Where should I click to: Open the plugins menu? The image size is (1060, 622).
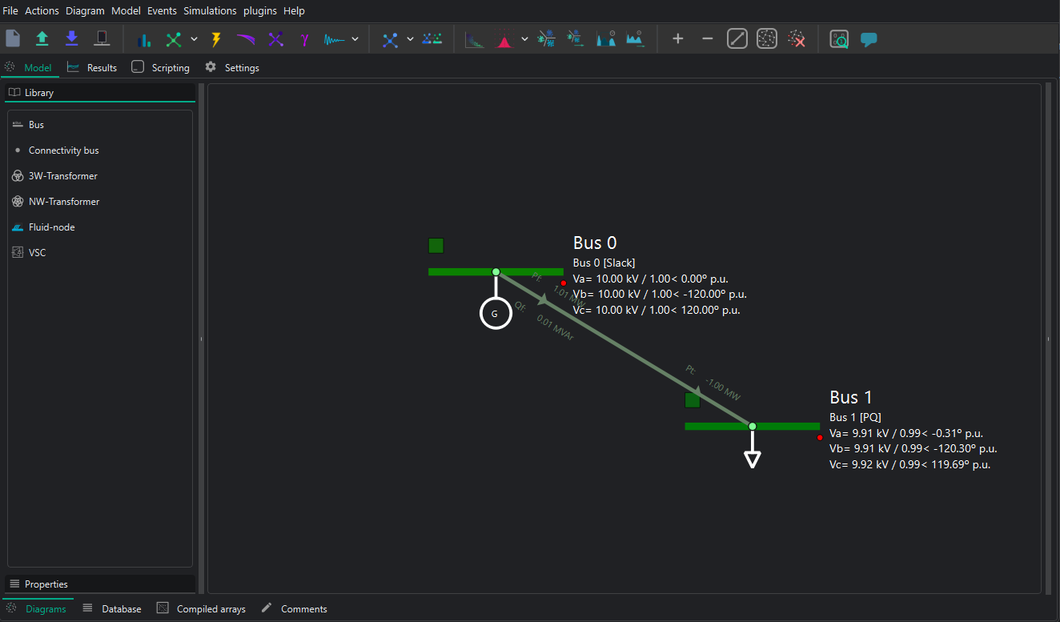(260, 10)
